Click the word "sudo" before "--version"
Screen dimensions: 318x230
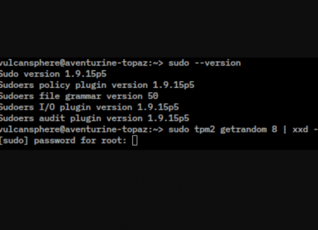pos(179,63)
